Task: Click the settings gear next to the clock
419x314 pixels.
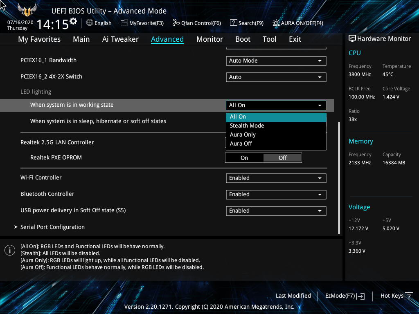Action: 73,21
